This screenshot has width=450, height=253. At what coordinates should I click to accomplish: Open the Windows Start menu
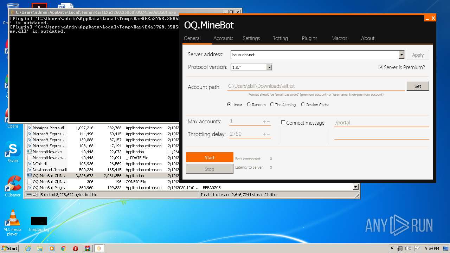(x=9, y=248)
